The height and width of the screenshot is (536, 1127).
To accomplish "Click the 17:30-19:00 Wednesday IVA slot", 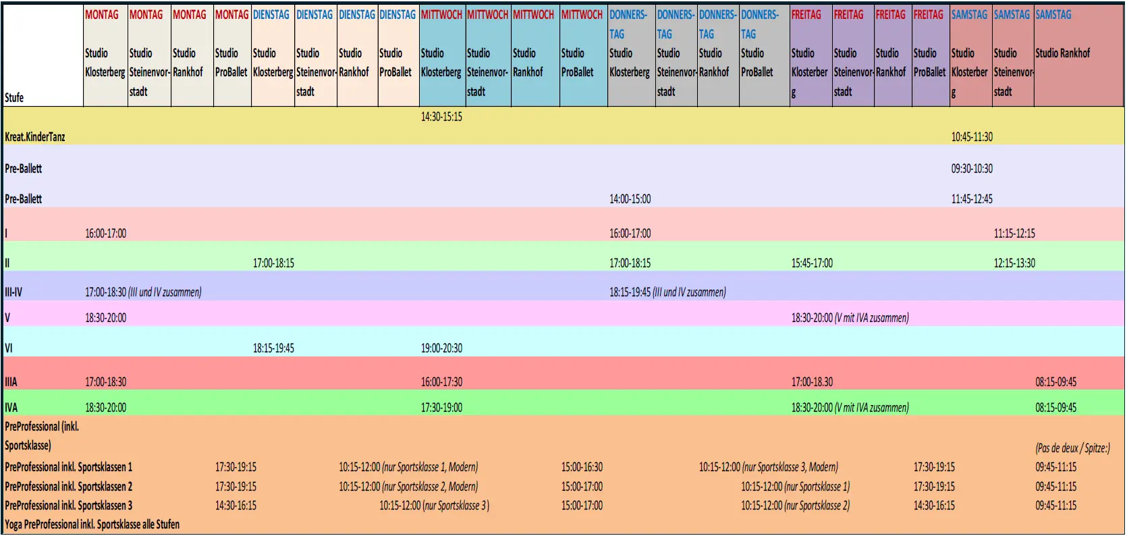I will [x=441, y=408].
